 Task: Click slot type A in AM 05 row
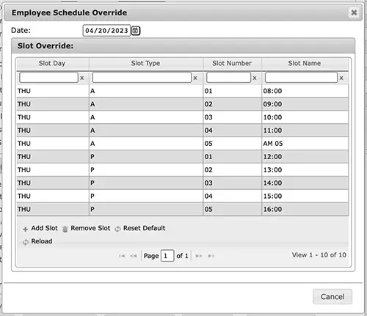click(146, 144)
